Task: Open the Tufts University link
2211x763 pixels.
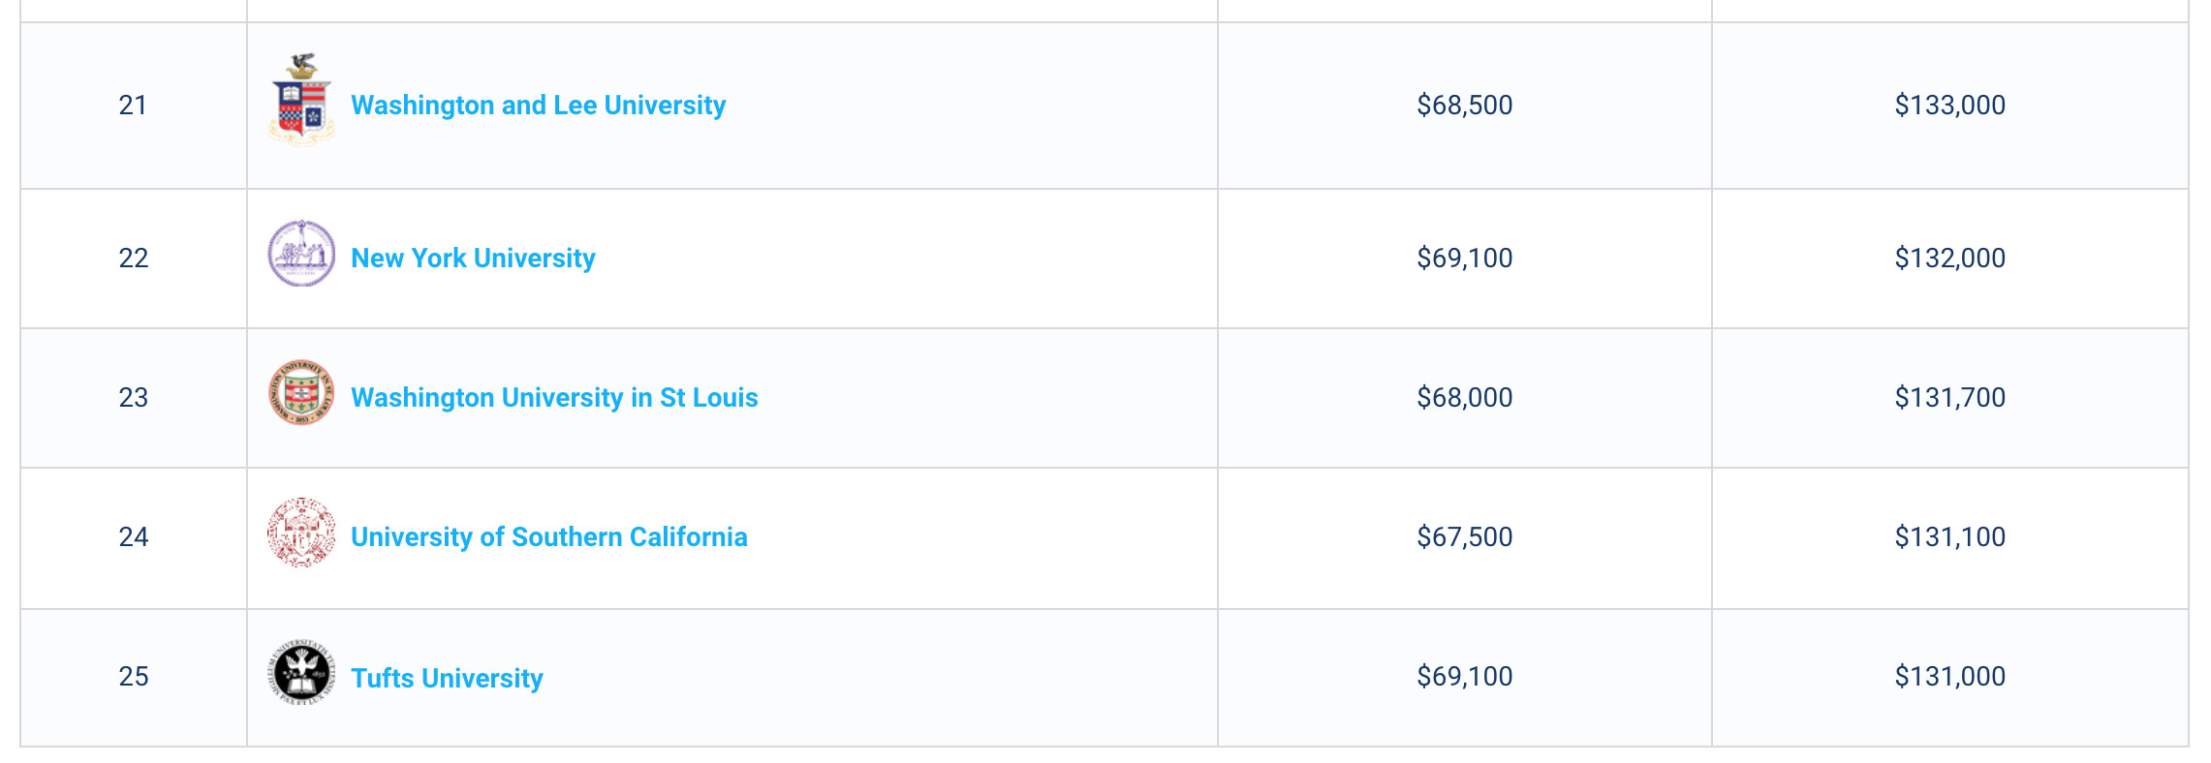Action: 447,678
